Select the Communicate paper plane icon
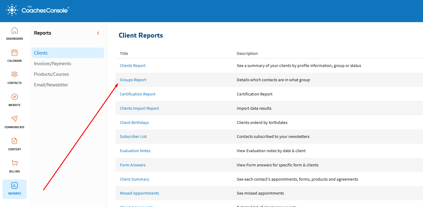The width and height of the screenshot is (423, 207). [x=15, y=119]
